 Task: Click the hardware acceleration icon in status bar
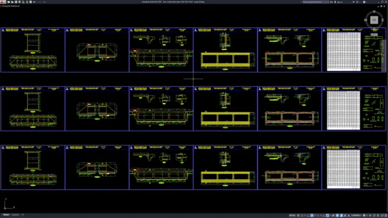point(378,216)
